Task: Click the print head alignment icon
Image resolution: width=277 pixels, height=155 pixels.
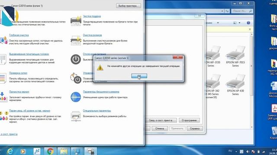Action: coord(3,59)
